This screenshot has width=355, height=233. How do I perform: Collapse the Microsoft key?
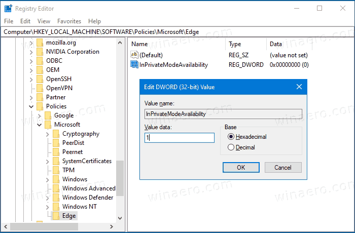tap(40, 125)
